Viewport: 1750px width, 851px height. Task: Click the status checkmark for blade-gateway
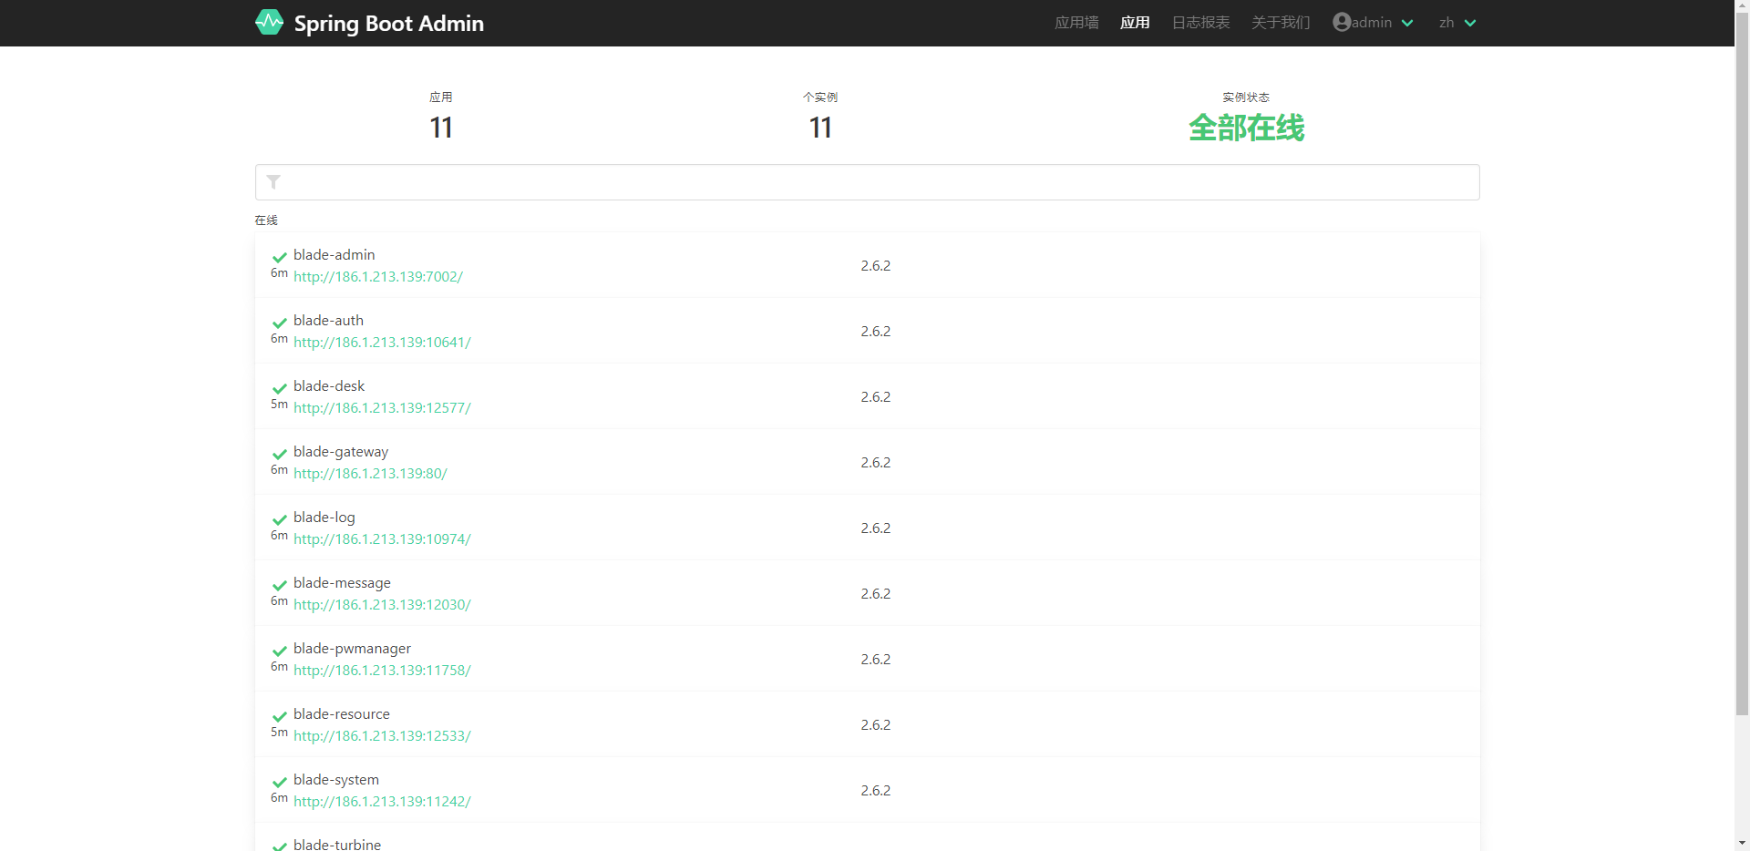pyautogui.click(x=280, y=454)
